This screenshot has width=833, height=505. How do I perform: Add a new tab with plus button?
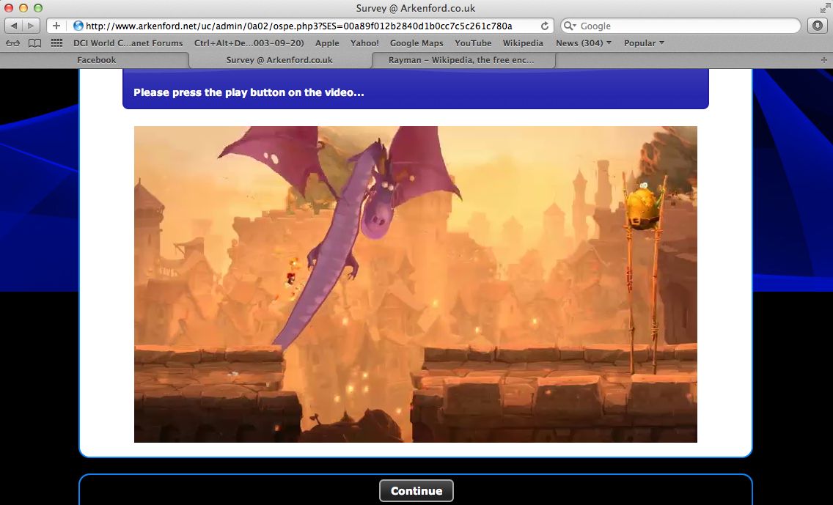[x=824, y=60]
